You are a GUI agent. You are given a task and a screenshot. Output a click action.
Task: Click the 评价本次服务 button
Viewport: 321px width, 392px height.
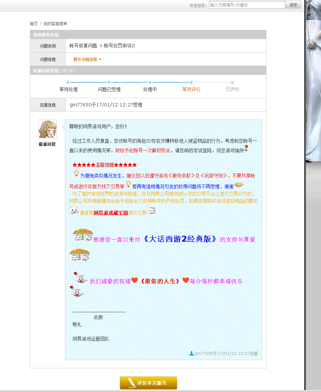click(149, 383)
